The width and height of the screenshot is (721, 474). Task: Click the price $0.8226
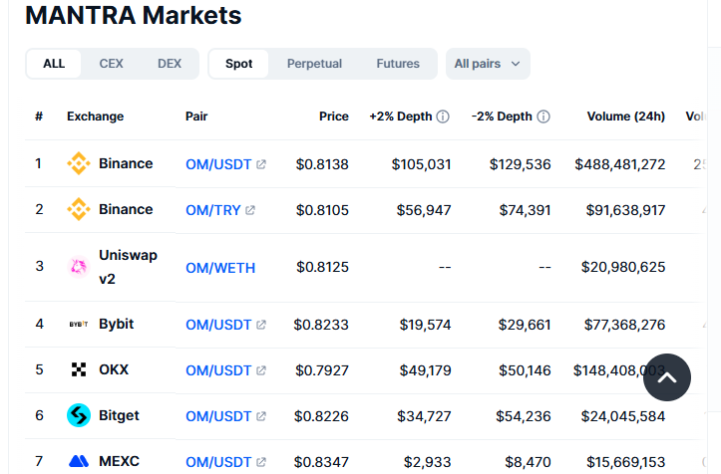[321, 416]
